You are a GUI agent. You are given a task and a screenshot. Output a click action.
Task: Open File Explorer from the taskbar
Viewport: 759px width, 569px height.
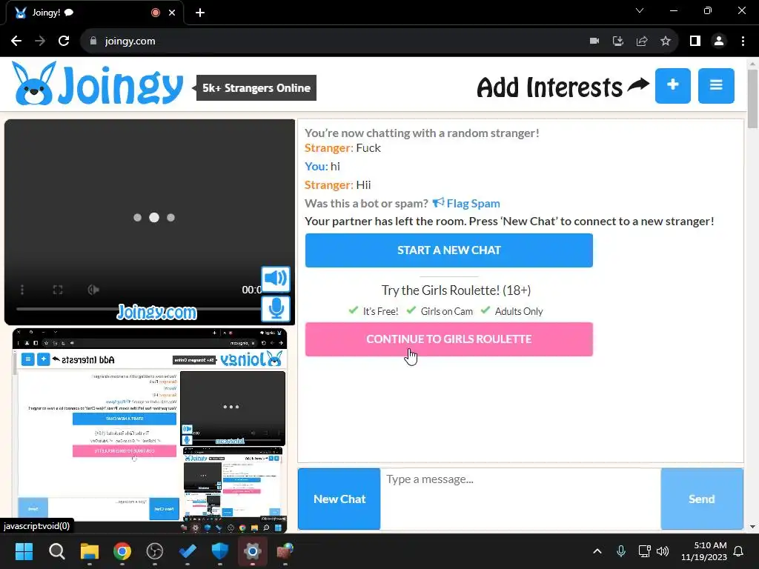90,551
